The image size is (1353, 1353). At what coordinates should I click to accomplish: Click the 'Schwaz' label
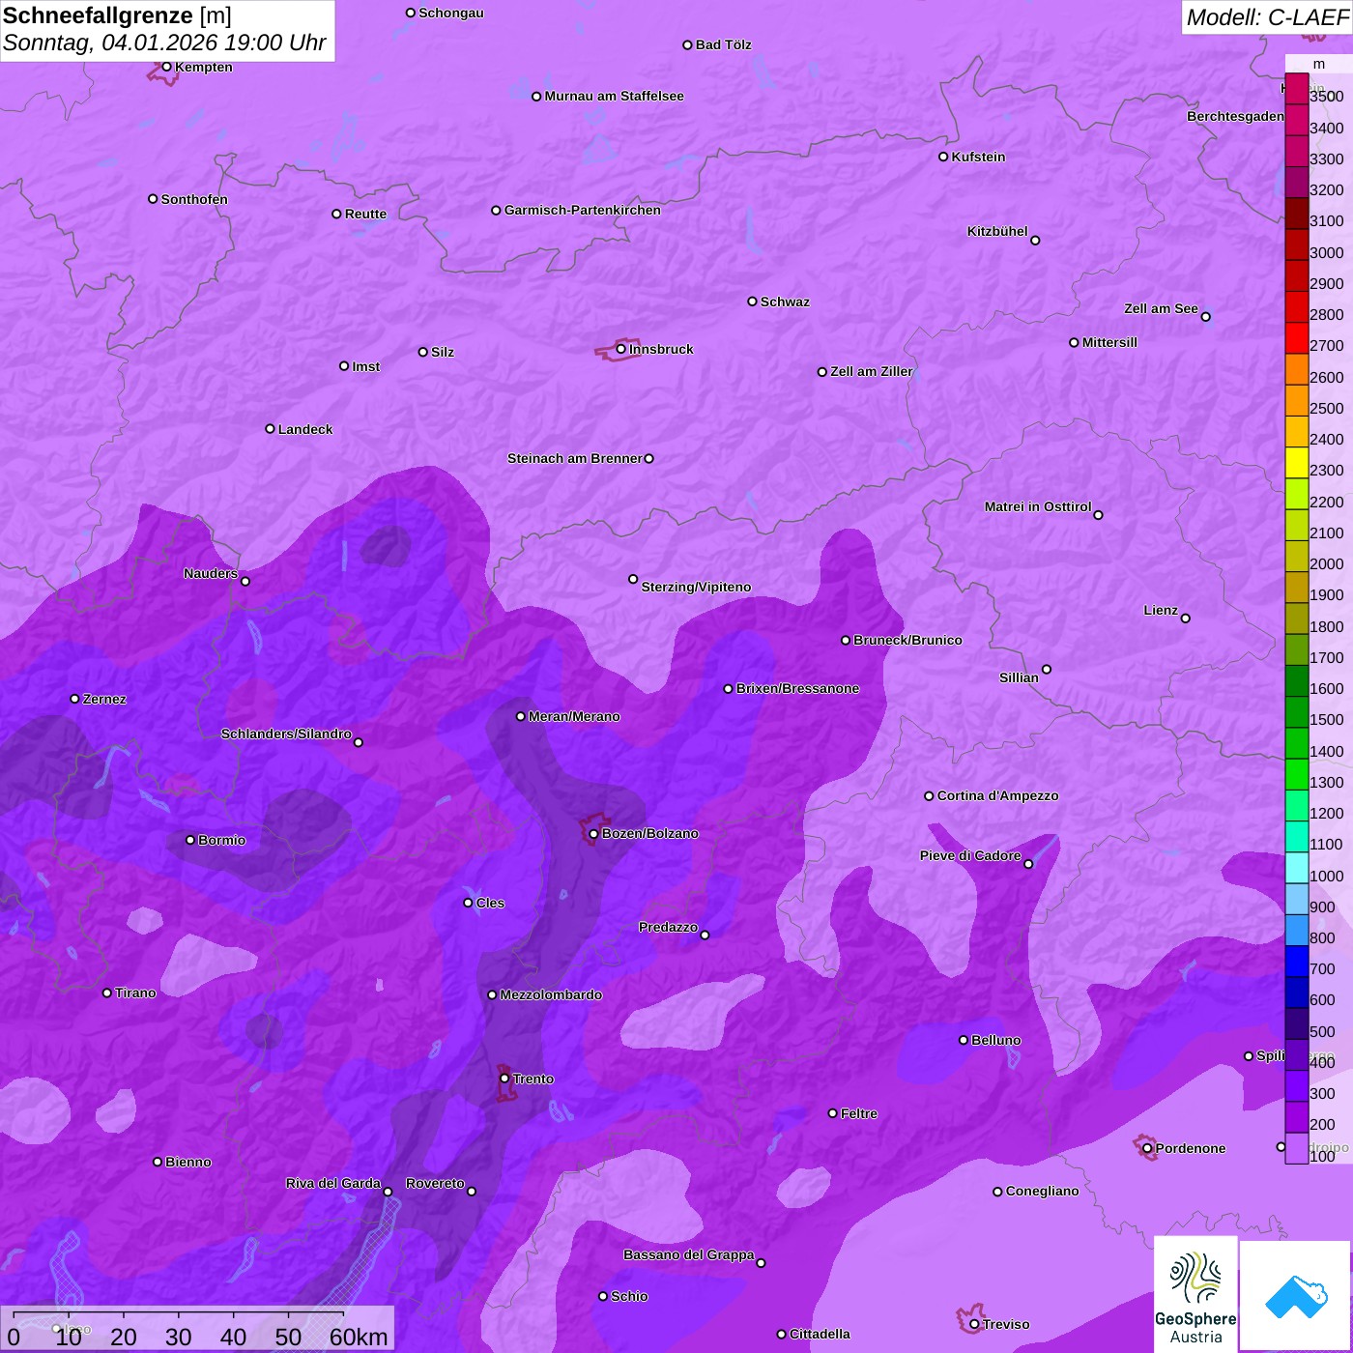(785, 302)
